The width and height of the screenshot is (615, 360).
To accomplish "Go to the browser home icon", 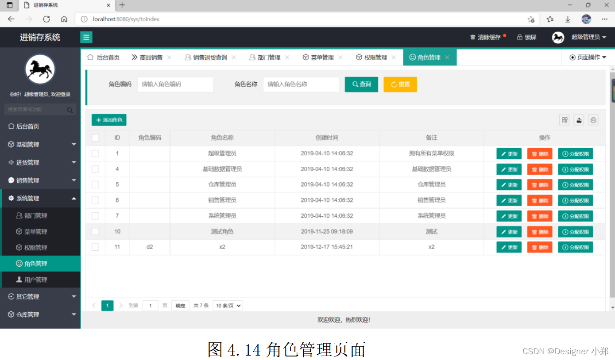I will tap(64, 19).
